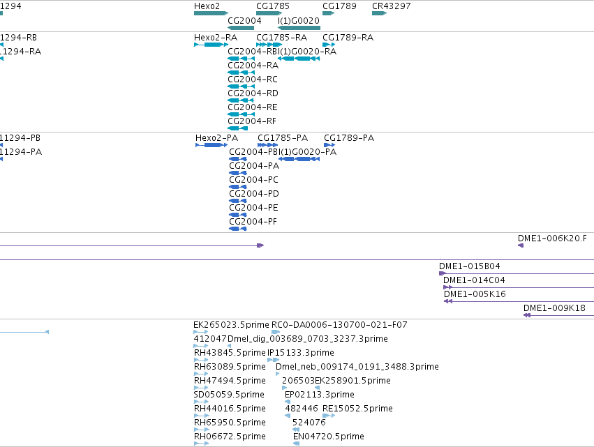Click transcript CG1789-RA
Image resolution: width=594 pixels, height=447 pixels.
tap(348, 38)
